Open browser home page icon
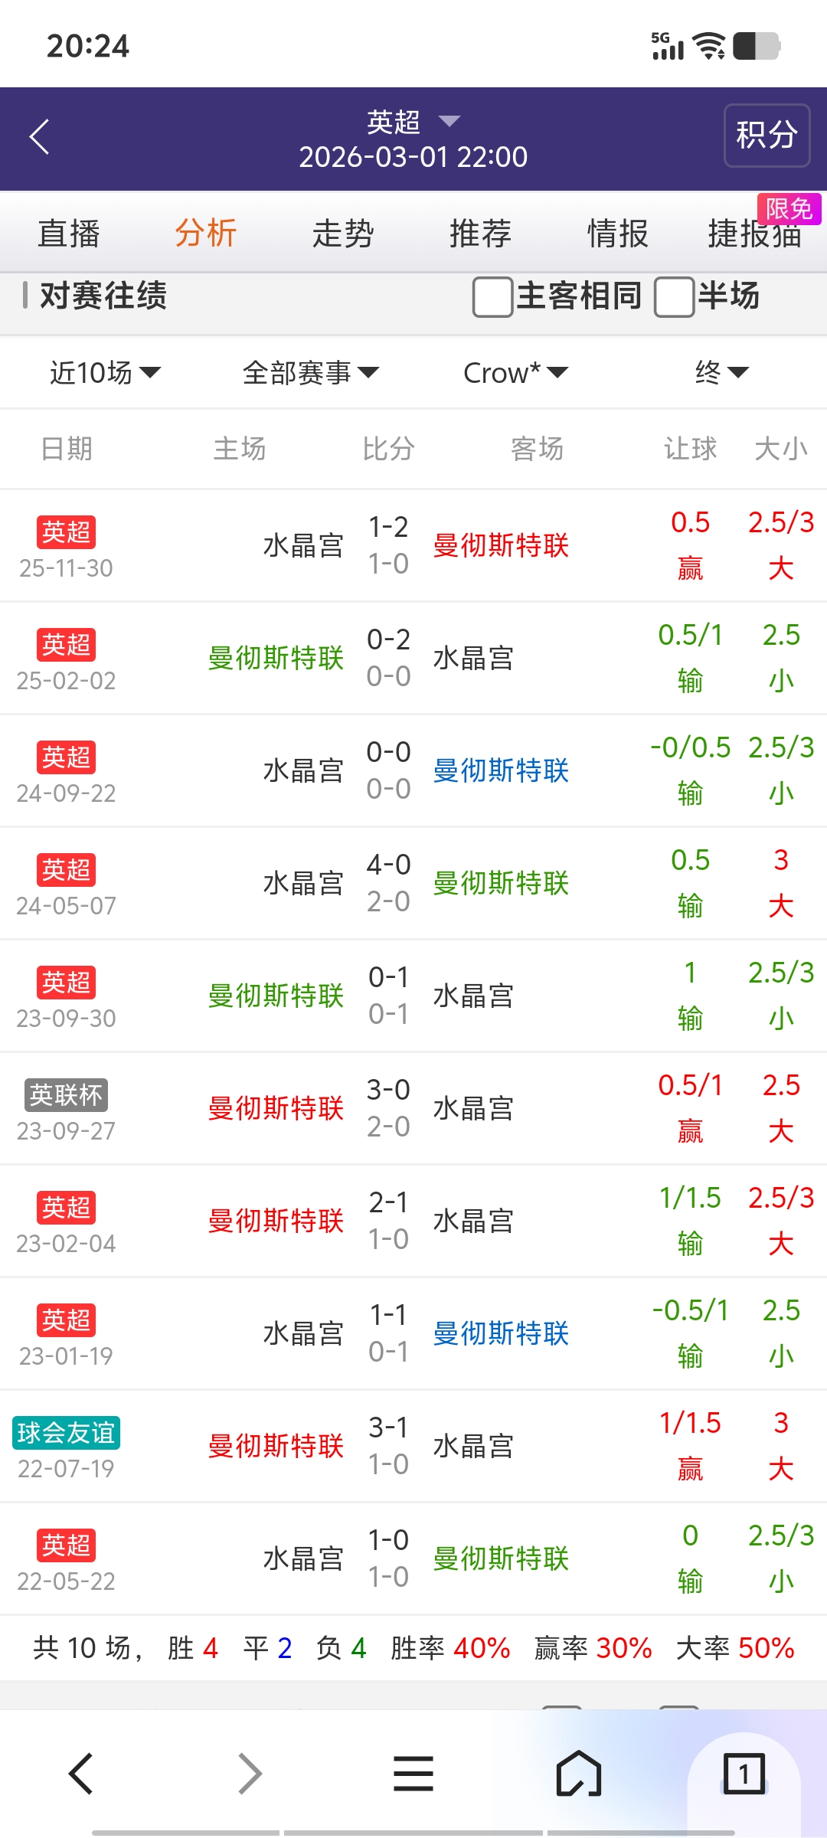This screenshot has height=1838, width=827. (579, 1774)
